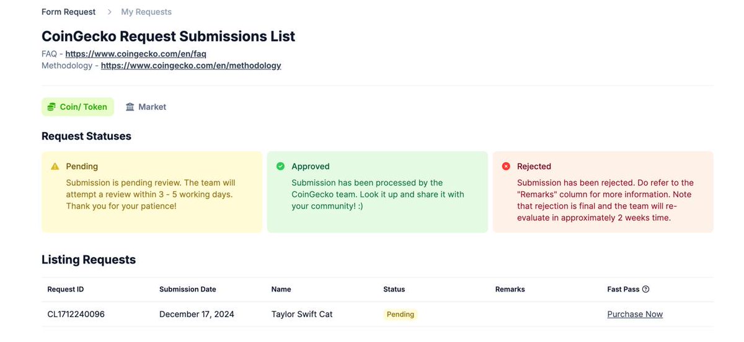Click the Pending warning triangle icon
This screenshot has width=744, height=342.
tap(55, 166)
